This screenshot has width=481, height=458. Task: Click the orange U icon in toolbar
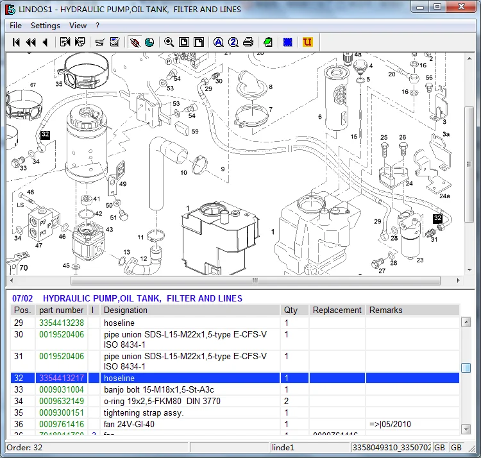pos(307,42)
